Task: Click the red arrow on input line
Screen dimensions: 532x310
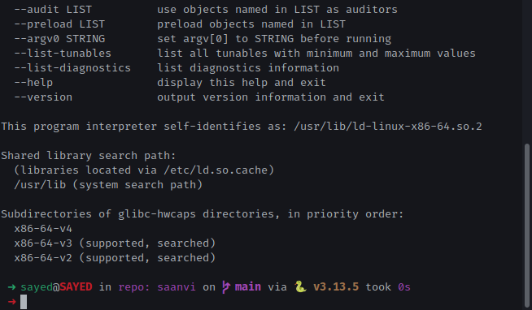Action: (11, 302)
